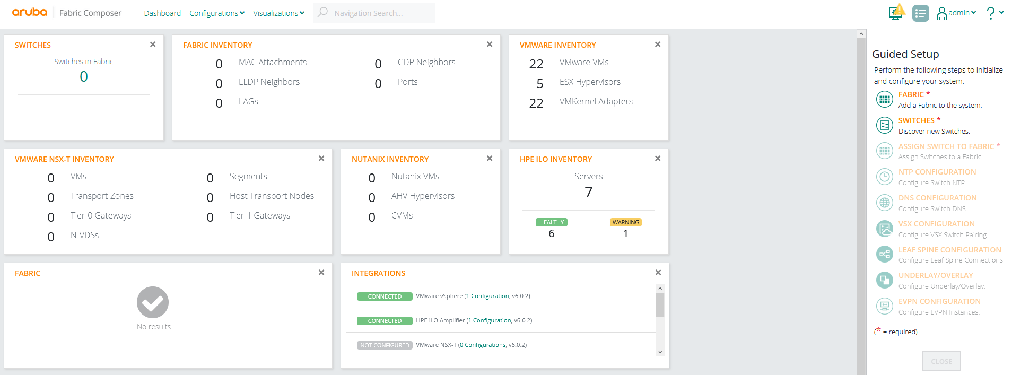This screenshot has height=375, width=1012.
Task: Click the ASSIGN SWITCH TO FABRIC step link
Action: (946, 146)
